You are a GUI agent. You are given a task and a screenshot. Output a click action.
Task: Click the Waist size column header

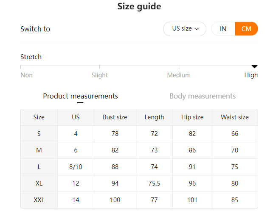235,117
